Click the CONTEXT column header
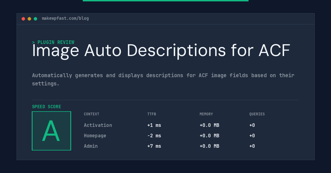Screen dimensions: 331x173 92,114
